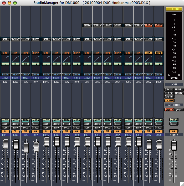The image size is (184, 186).
Task: Click the OFFLINE status indicator
Action: pos(174,9)
